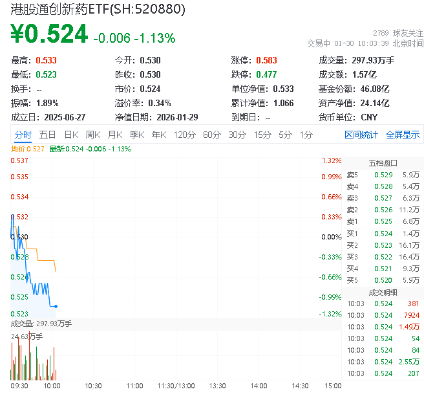Click the 球友关注 follower count
Viewport: 424px width, 398px height.
click(398, 32)
